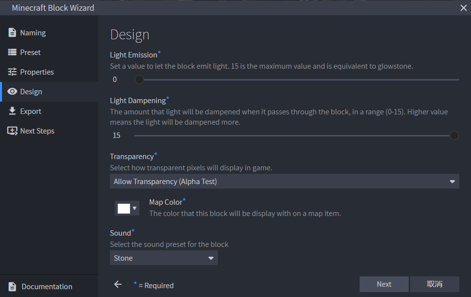The width and height of the screenshot is (471, 297).
Task: Click the Light Emission value 0
Action: coord(115,80)
